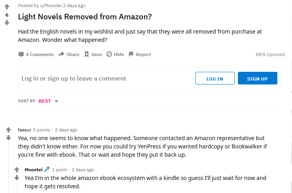Open Moontei's profile from reply

pyautogui.click(x=34, y=170)
